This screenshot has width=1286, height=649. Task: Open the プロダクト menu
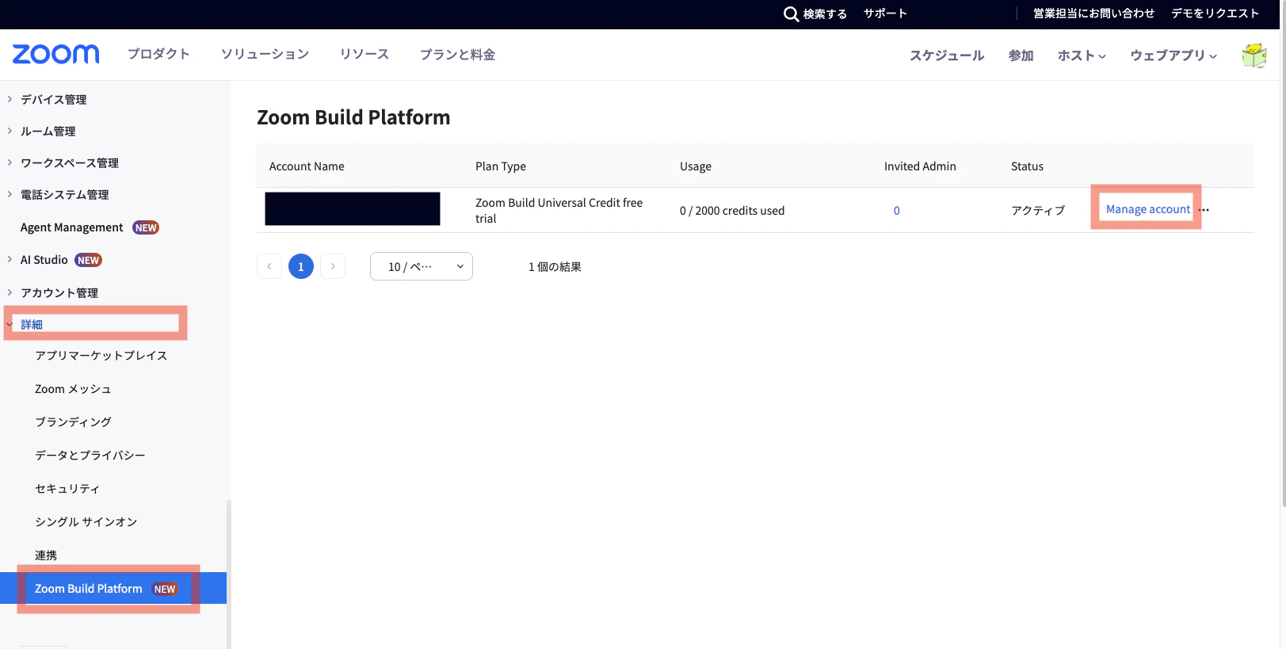(158, 54)
